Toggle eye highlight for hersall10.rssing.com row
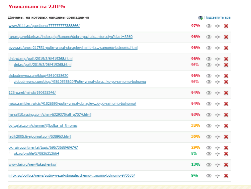Image resolution: width=251 pixels, height=189 pixels. [209, 115]
